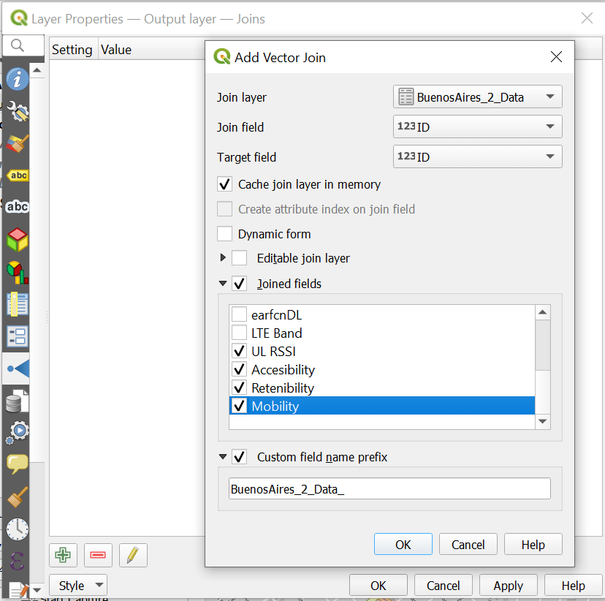Click the Apply button in Layer Properties

tap(508, 586)
